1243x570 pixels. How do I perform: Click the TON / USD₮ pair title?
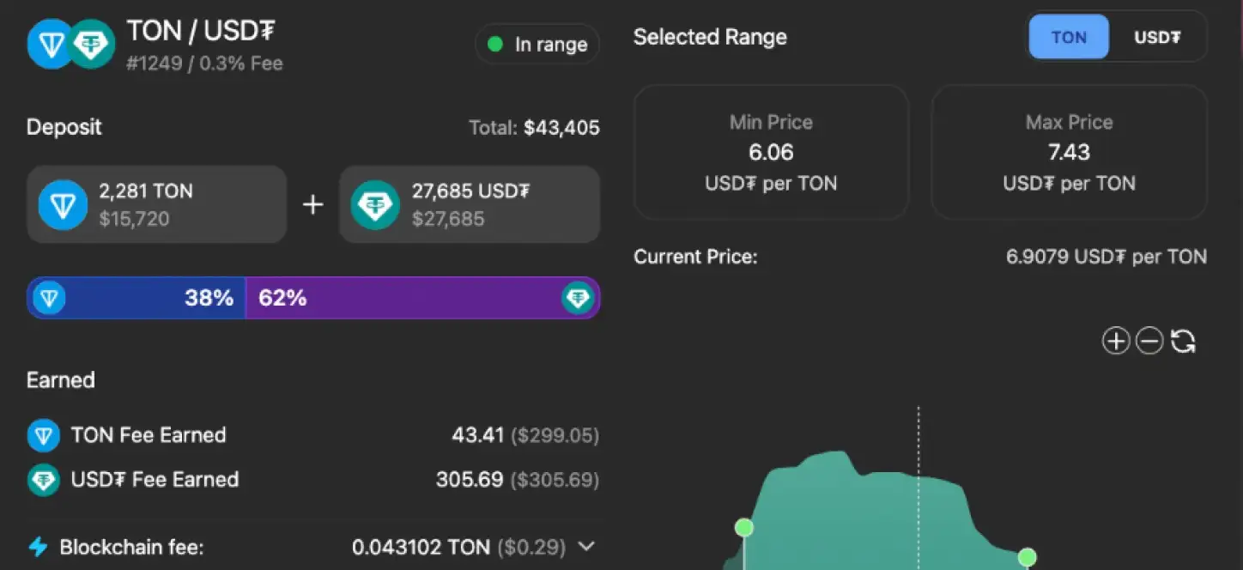[x=201, y=31]
